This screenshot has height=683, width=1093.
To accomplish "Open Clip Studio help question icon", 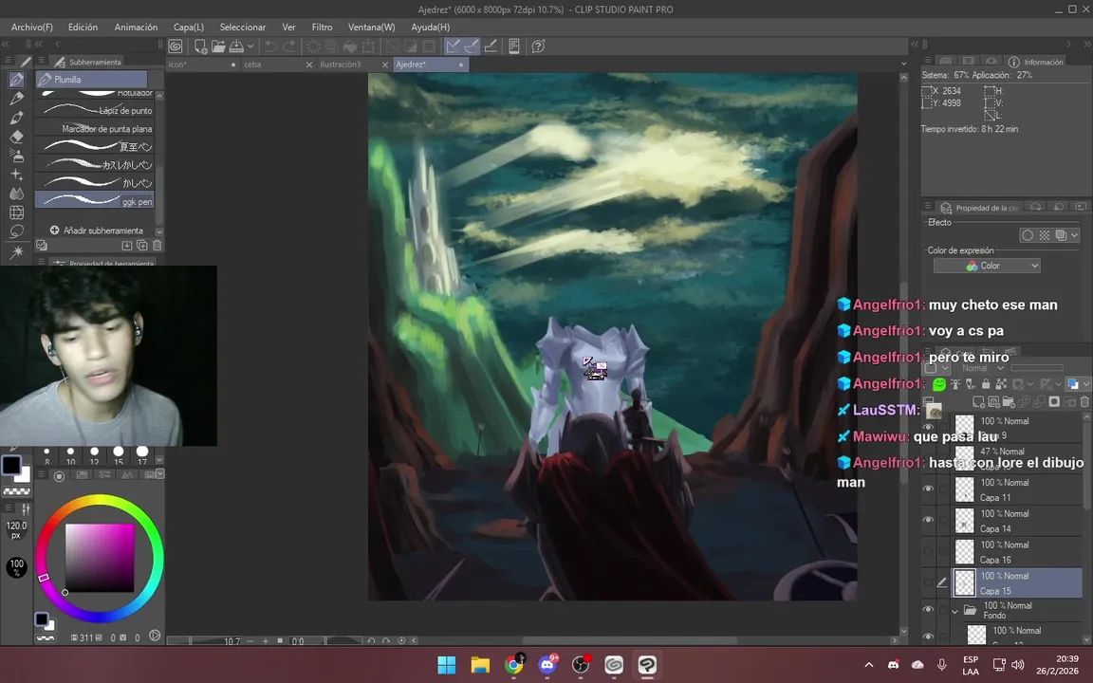I will [x=538, y=46].
